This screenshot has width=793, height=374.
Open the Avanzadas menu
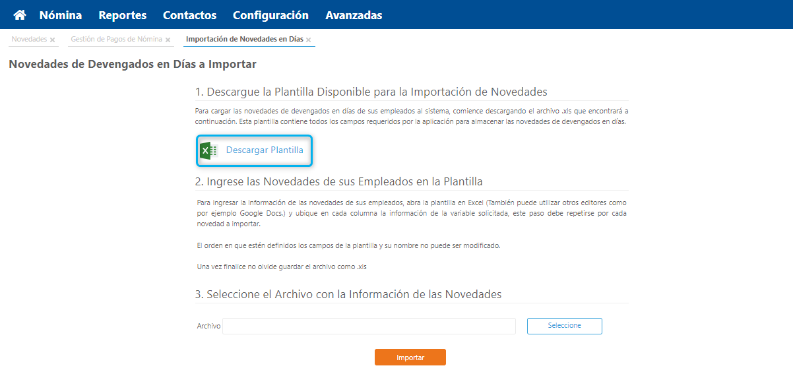click(354, 15)
